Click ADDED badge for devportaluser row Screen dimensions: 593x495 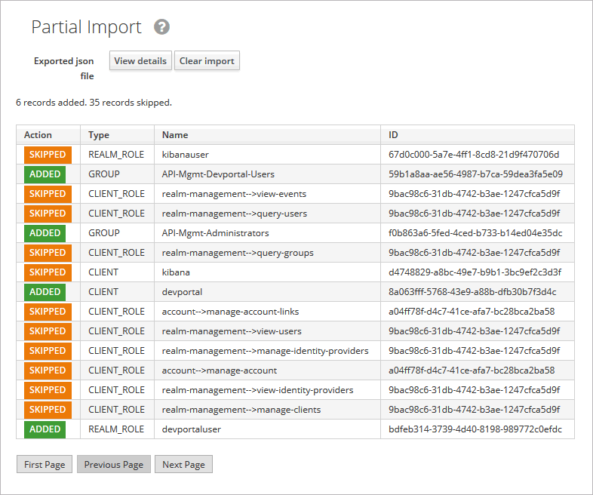[x=45, y=429]
